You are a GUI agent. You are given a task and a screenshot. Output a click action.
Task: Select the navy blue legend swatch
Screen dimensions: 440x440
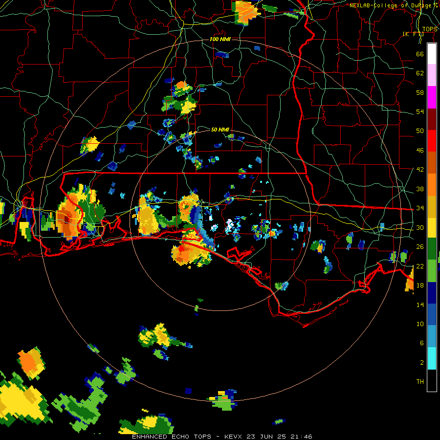[432, 293]
